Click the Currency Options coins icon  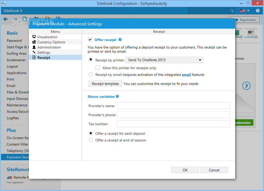pos(34,42)
